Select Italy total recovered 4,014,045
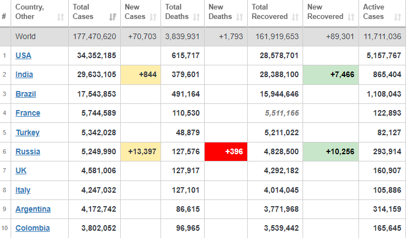 pos(281,190)
